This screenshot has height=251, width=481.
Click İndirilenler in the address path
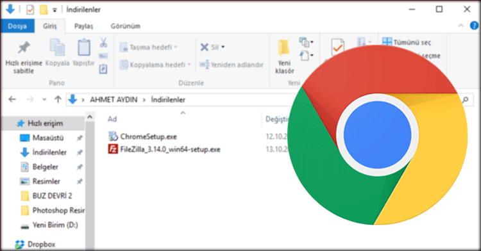[168, 100]
